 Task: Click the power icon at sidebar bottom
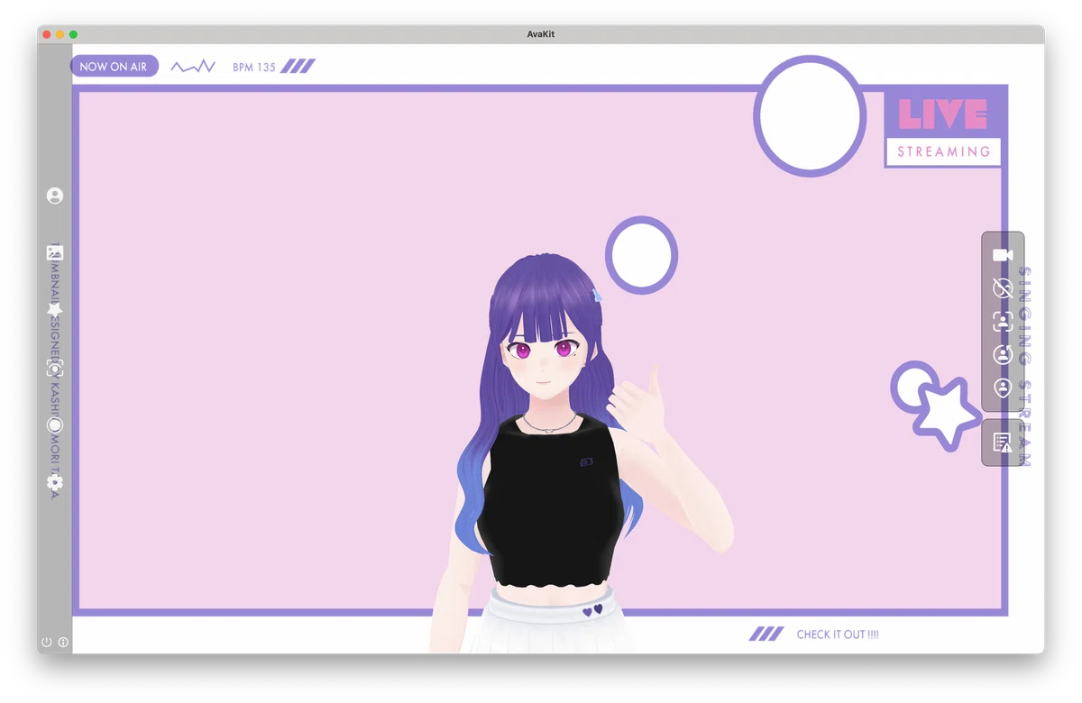coord(47,643)
